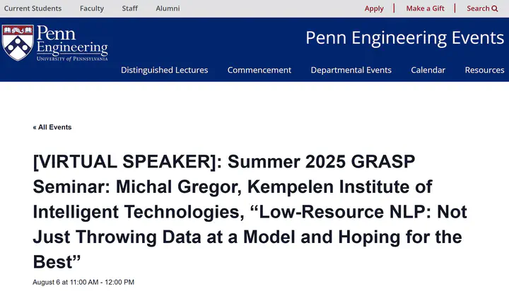
Task: Click the Penn Engineering Events site title
Action: click(404, 38)
